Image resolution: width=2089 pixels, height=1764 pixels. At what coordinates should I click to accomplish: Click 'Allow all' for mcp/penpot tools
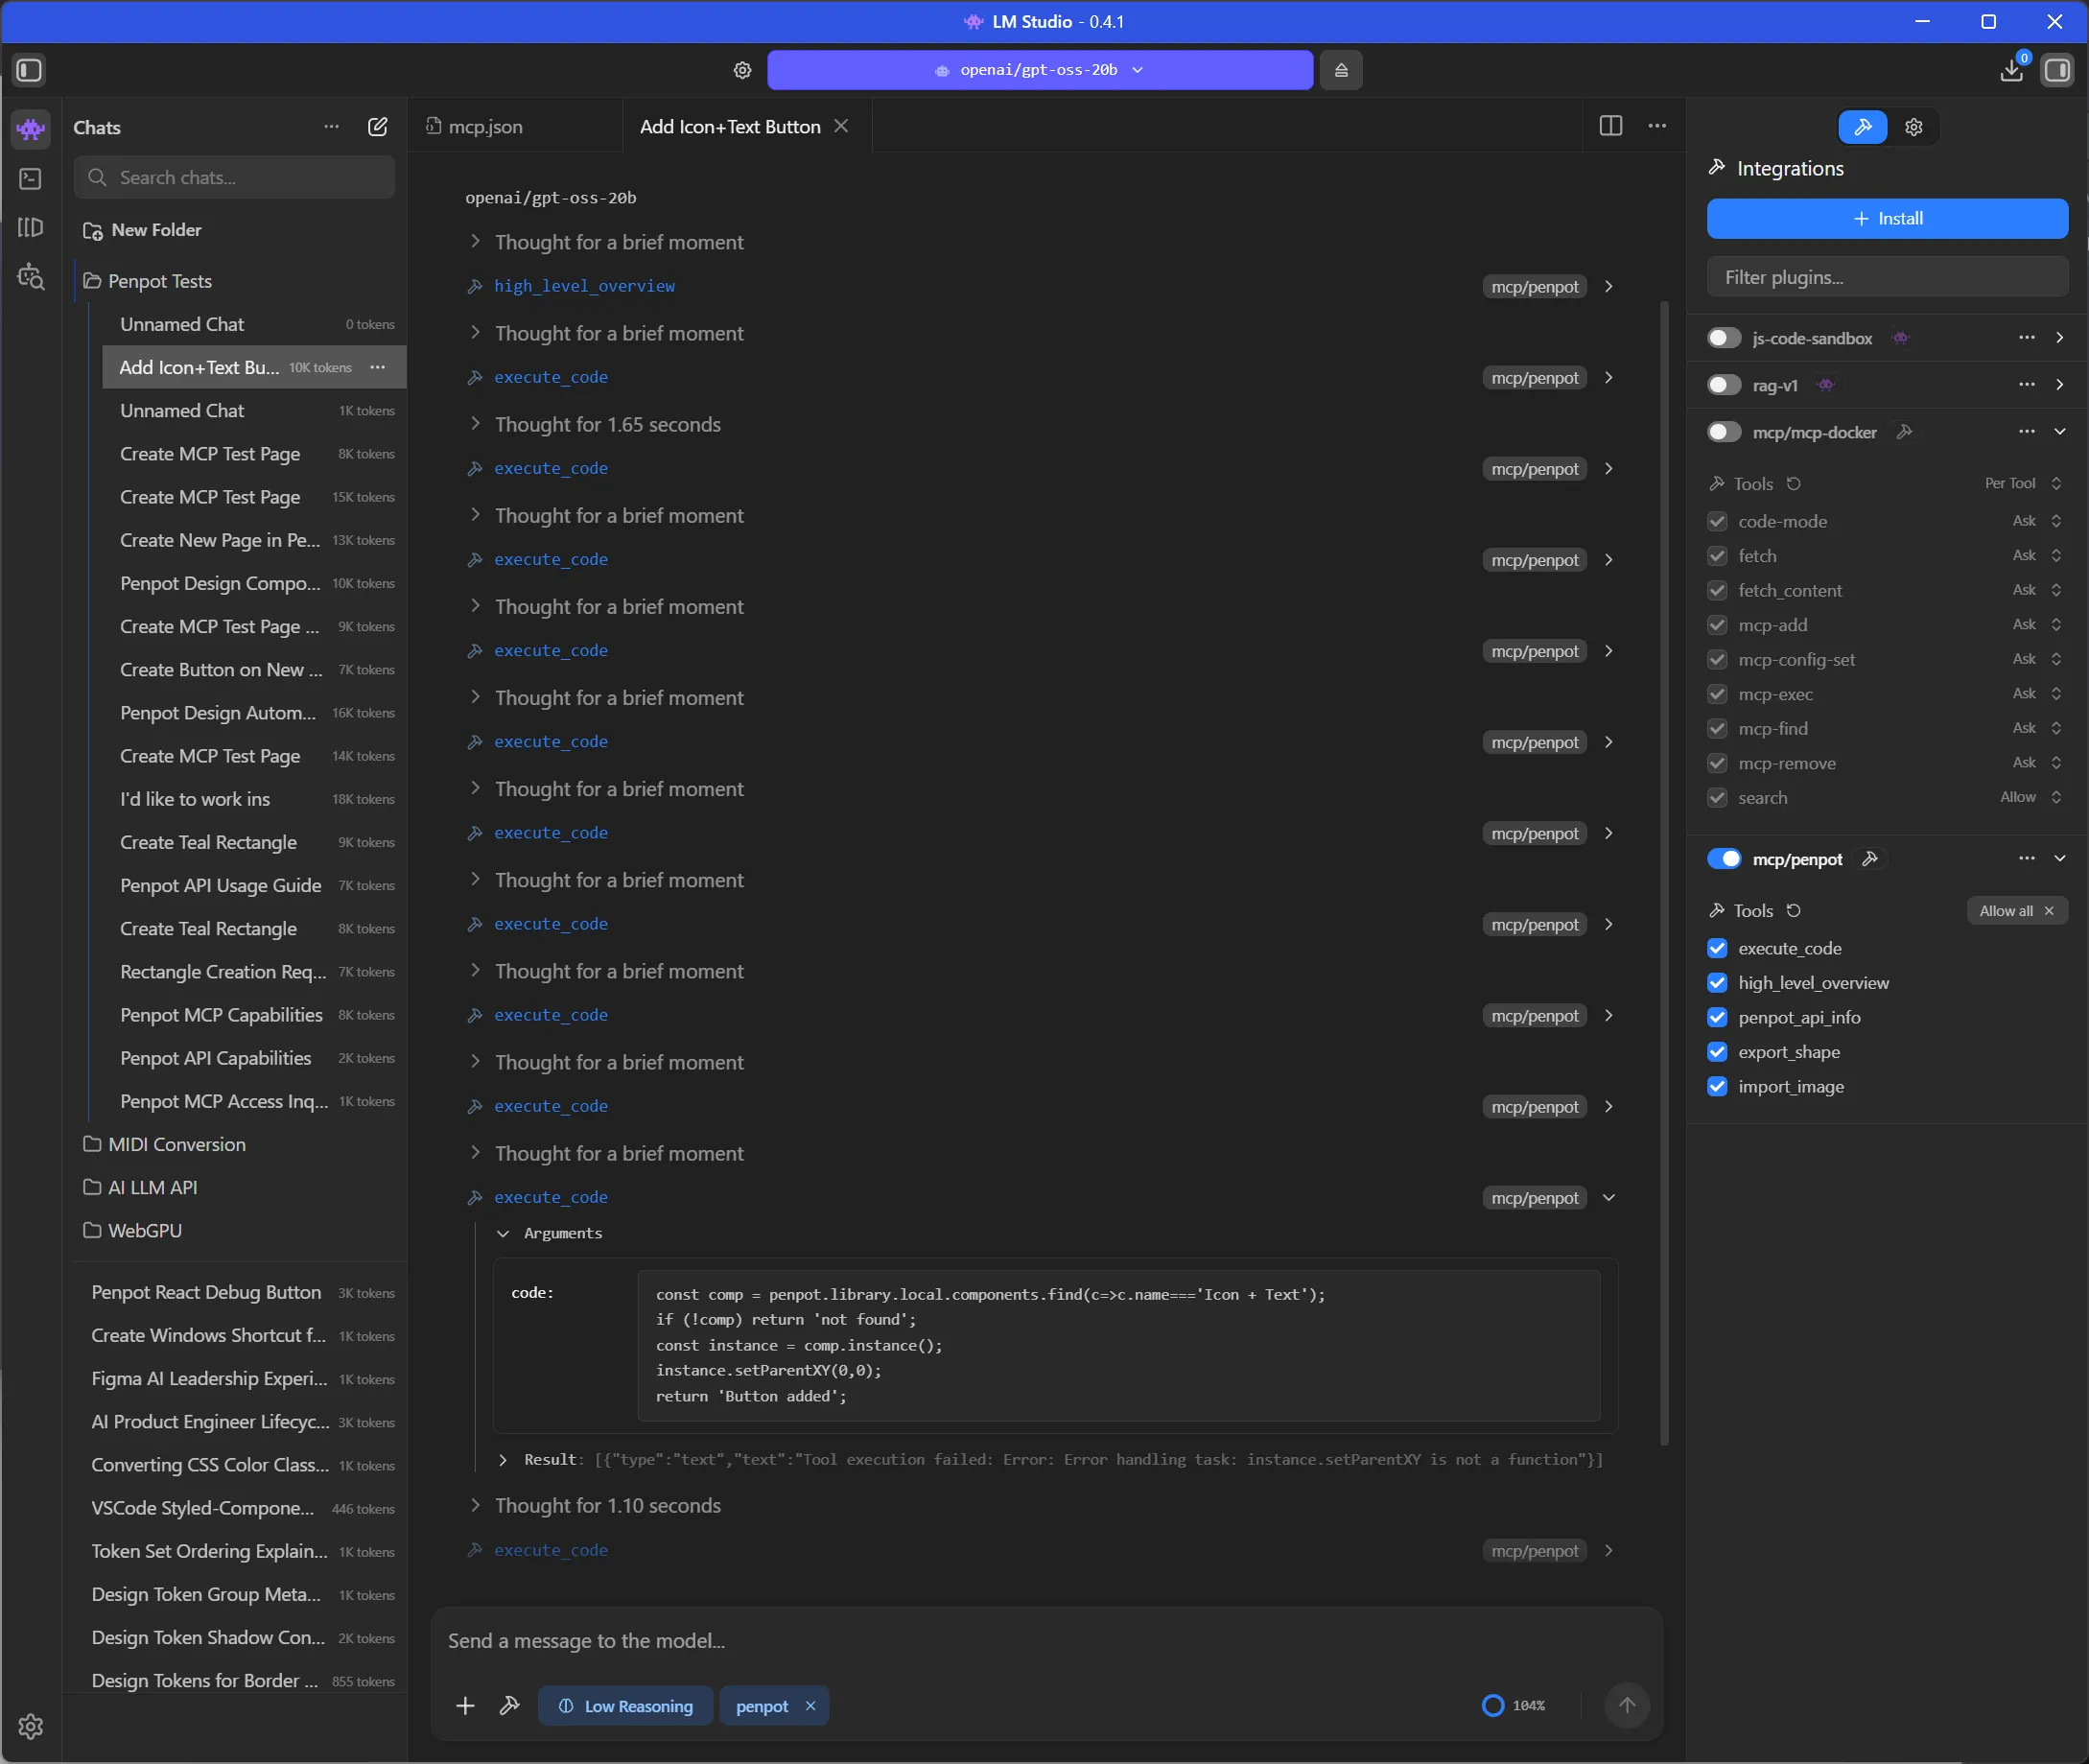2009,910
